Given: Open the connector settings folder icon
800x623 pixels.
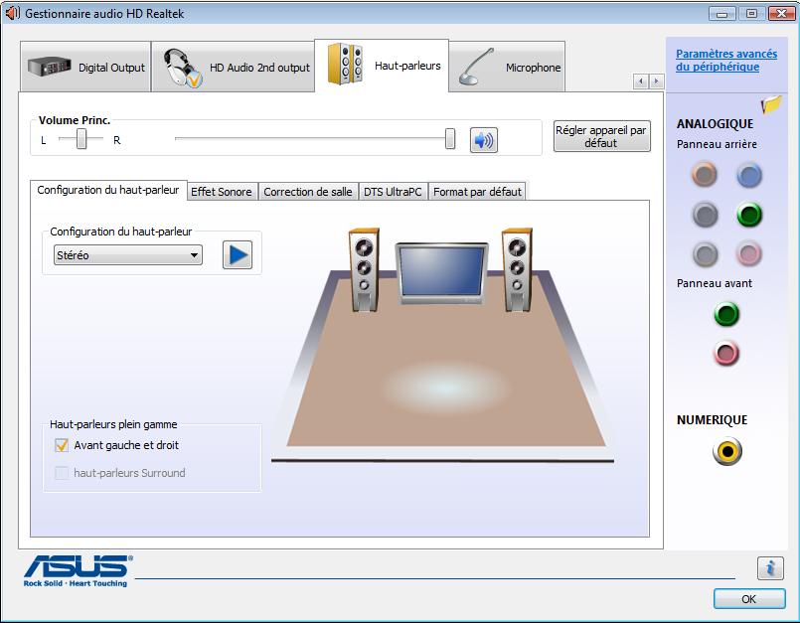Looking at the screenshot, I should (771, 104).
